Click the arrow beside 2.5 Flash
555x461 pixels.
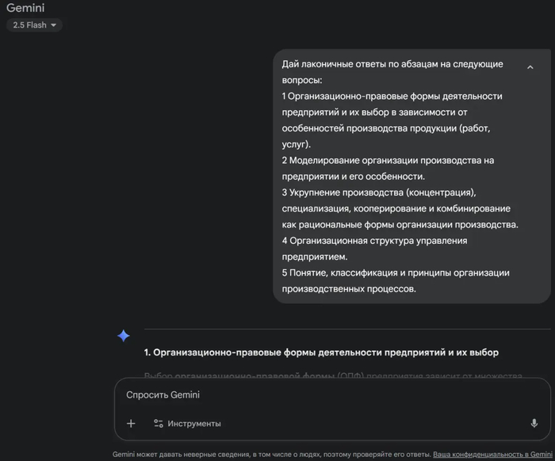click(x=53, y=25)
